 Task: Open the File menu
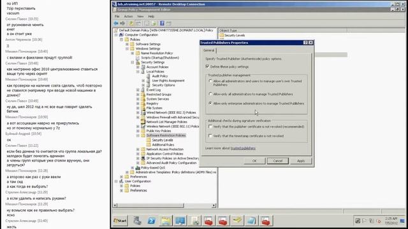click(x=117, y=17)
